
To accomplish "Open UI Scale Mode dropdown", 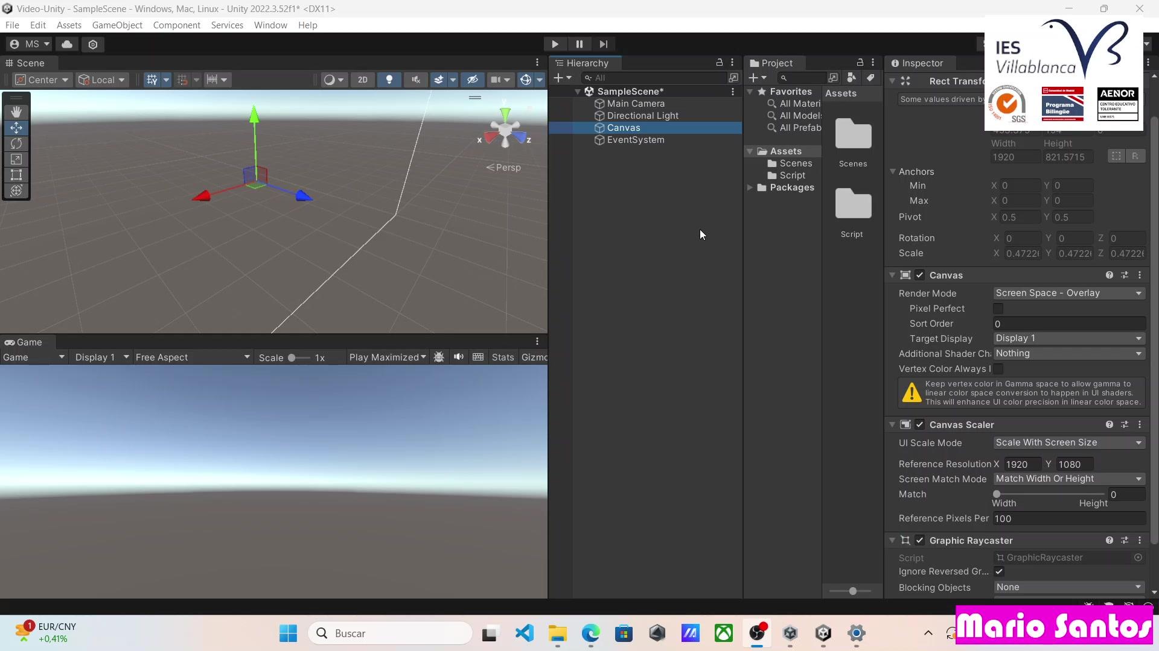I will 1068,442.
